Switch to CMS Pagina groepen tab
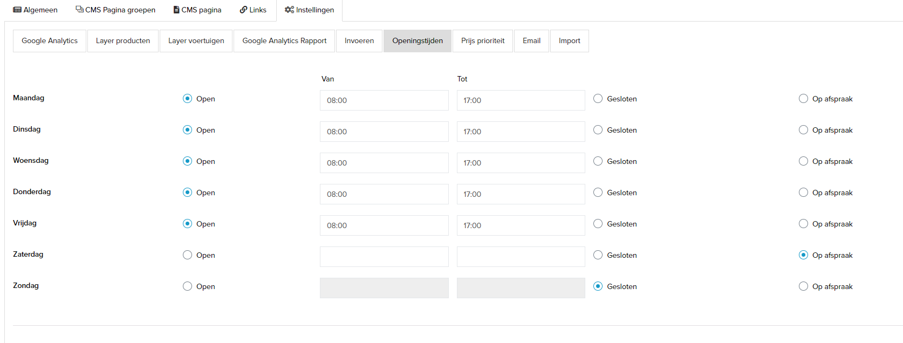903x343 pixels. coord(115,10)
